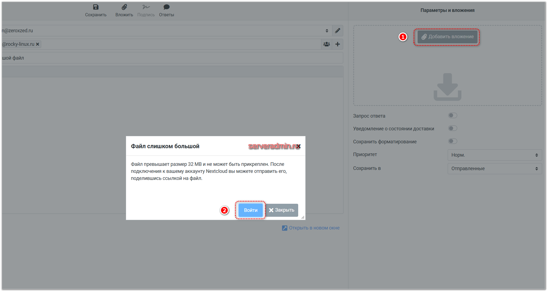Click the Сохранить floppy disk icon
Viewport: 547px width, 291px height.
96,7
